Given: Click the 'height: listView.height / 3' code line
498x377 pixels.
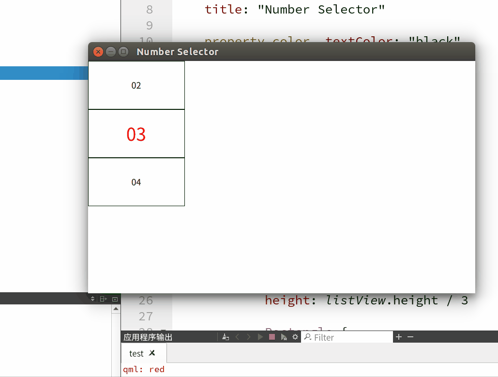Looking at the screenshot, I should click(366, 301).
